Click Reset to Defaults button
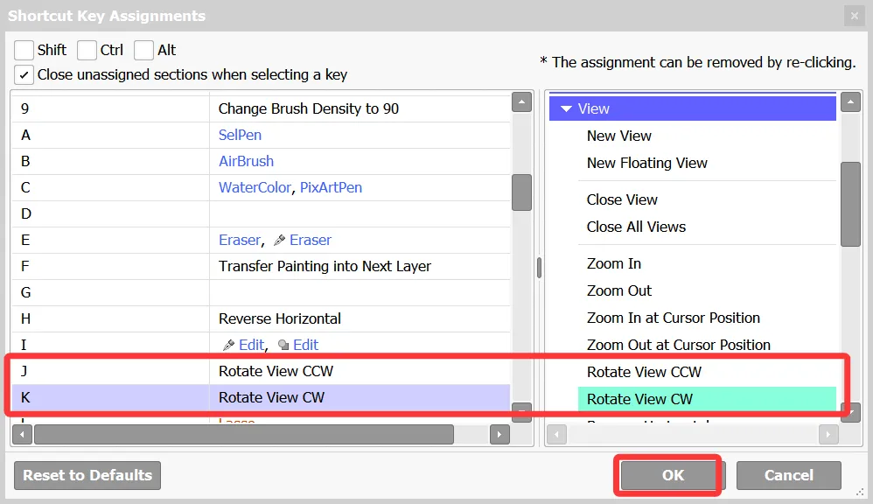The width and height of the screenshot is (873, 504). pos(87,475)
